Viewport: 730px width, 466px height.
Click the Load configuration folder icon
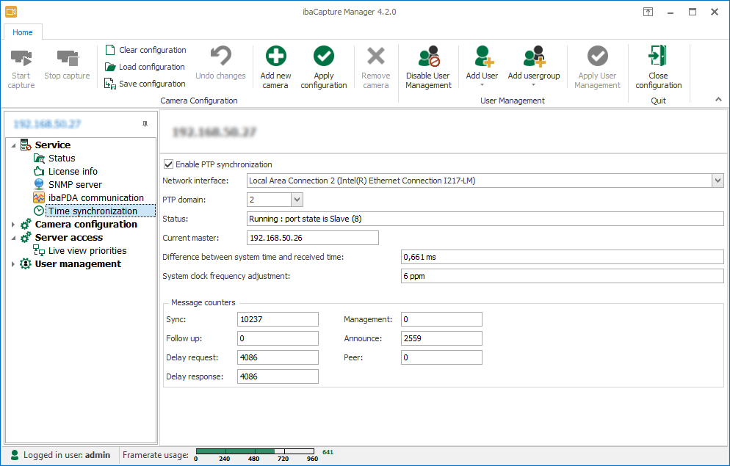[110, 67]
